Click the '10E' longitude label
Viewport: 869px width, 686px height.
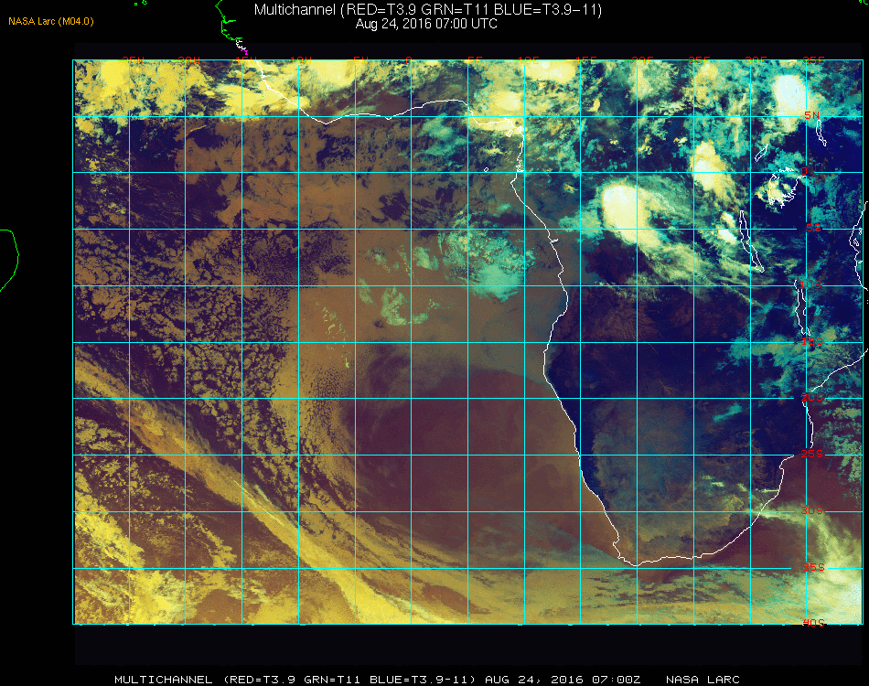pos(529,60)
